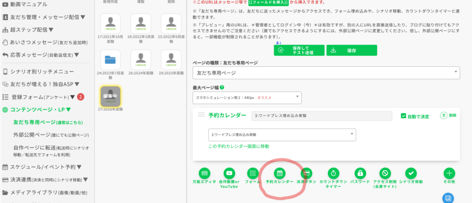Add an アクセス制限 (会員サイト) block
This screenshot has height=203, width=472.
coord(385,173)
